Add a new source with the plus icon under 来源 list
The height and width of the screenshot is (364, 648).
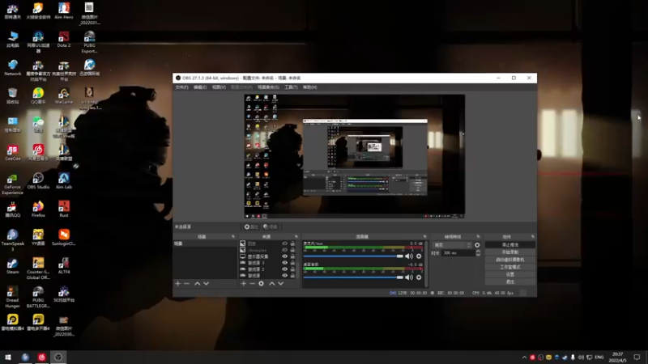pos(244,284)
